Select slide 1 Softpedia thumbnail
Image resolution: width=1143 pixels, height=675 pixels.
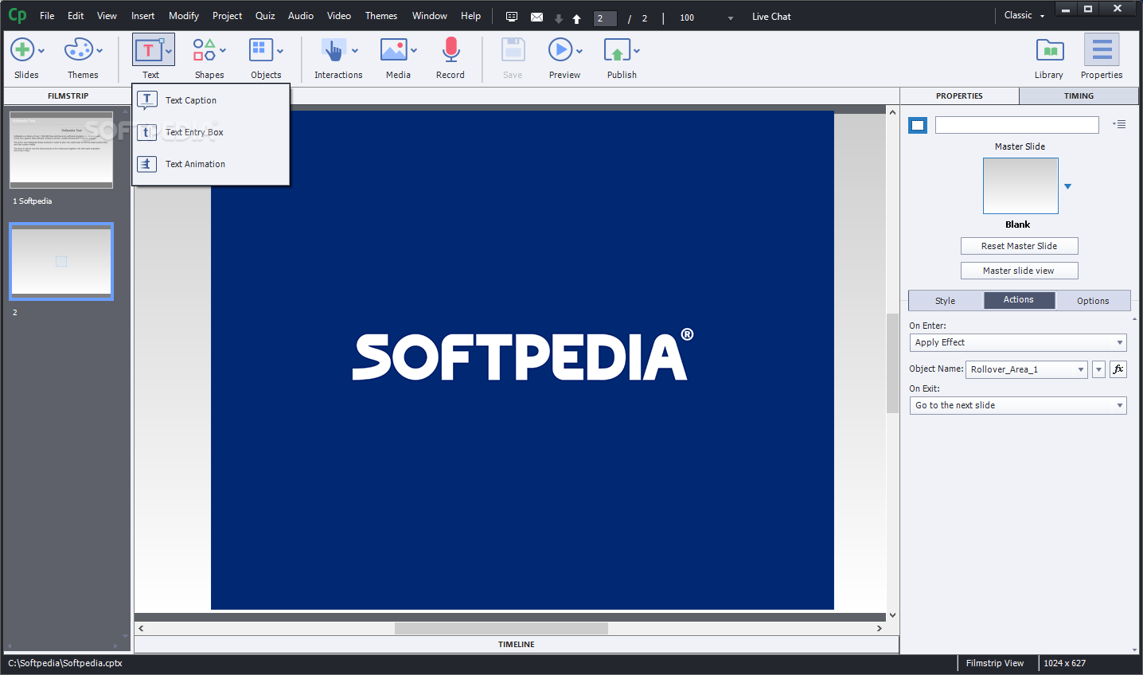pos(61,150)
